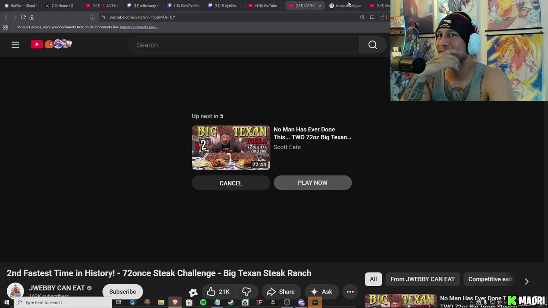
Task: Switch to (448) YouTube tab
Action: (x=265, y=6)
